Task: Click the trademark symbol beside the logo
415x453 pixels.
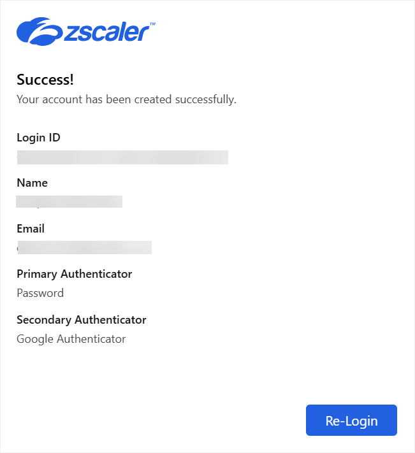Action: point(152,24)
